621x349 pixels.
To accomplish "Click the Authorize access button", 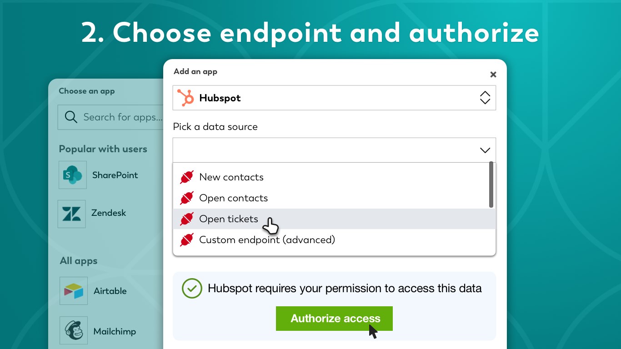I will [334, 319].
